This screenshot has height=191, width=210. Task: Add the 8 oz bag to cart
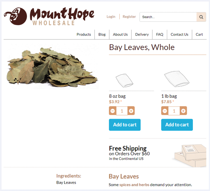(125, 125)
